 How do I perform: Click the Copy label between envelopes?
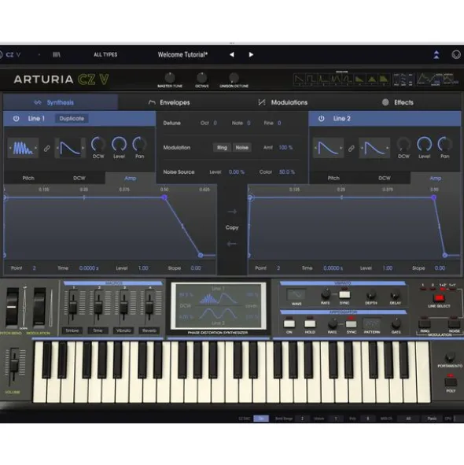(x=232, y=227)
